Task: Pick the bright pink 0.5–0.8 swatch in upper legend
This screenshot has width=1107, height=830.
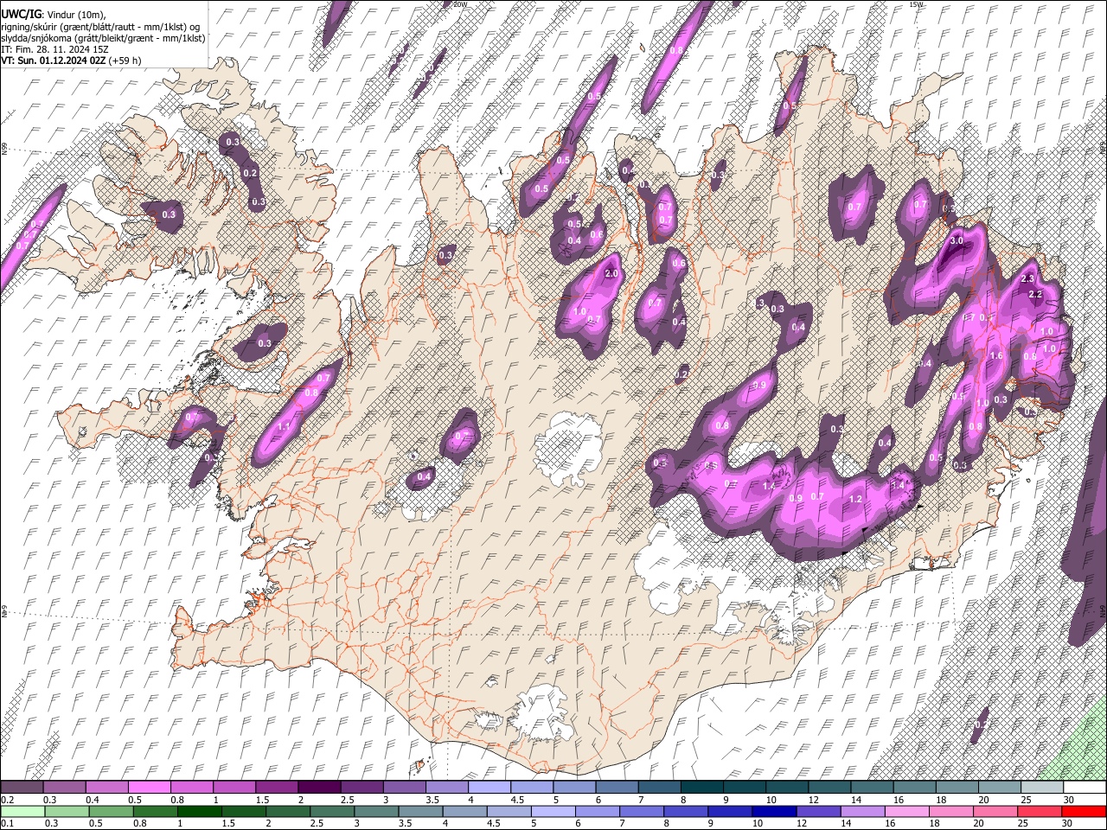Action: (149, 787)
